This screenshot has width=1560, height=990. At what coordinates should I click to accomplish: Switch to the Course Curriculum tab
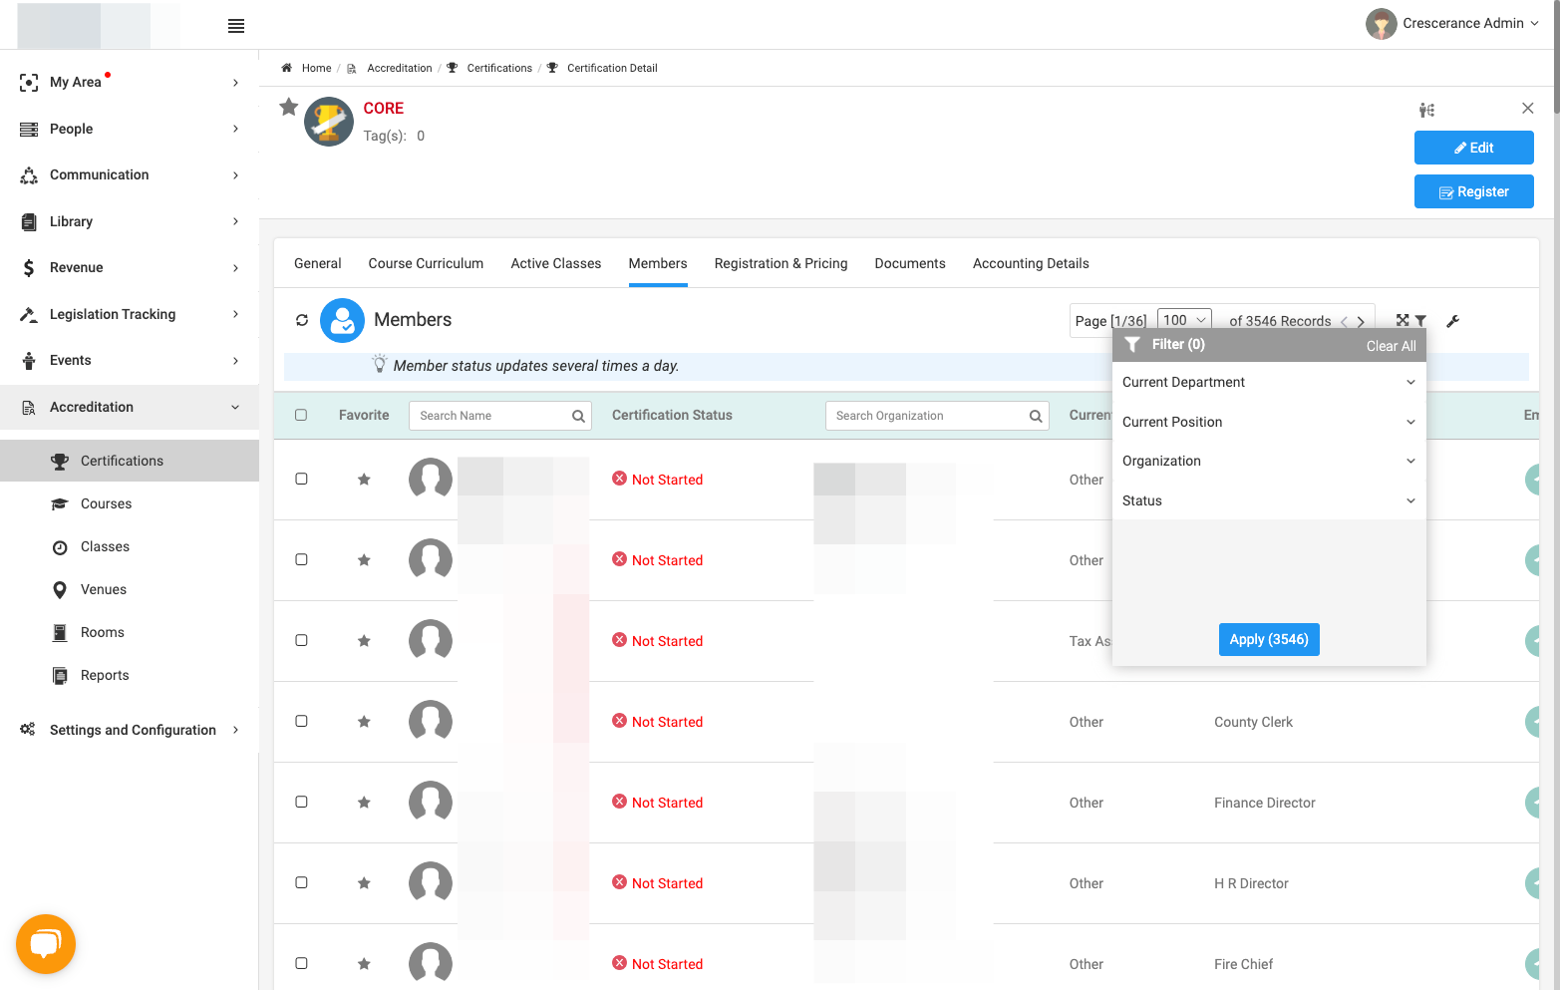pos(426,263)
